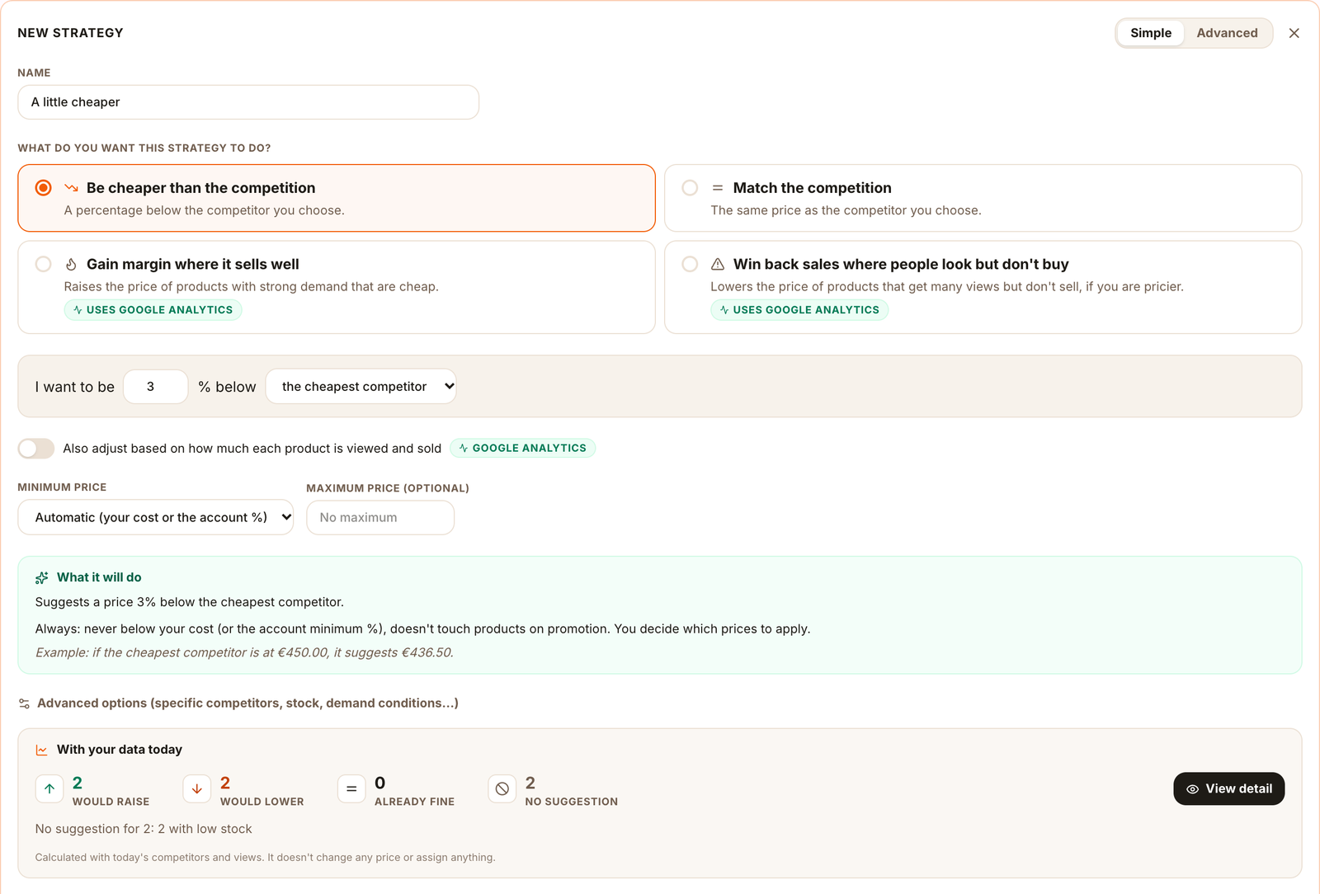This screenshot has height=894, width=1320.
Task: Select Match the competition radio button
Action: click(x=691, y=188)
